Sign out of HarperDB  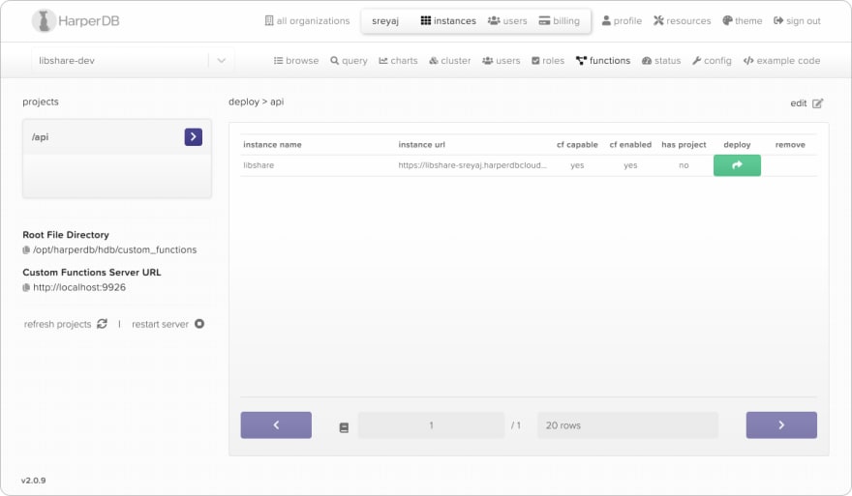797,20
